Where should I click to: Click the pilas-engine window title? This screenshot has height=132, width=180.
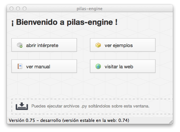pyautogui.click(x=90, y=8)
